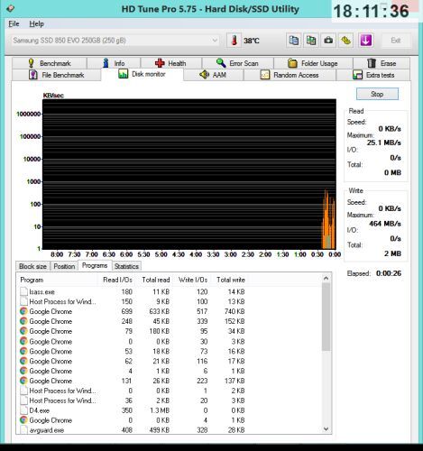Switch to the Folder Usage tab
Screen dimensions: 423x451
pyautogui.click(x=313, y=63)
